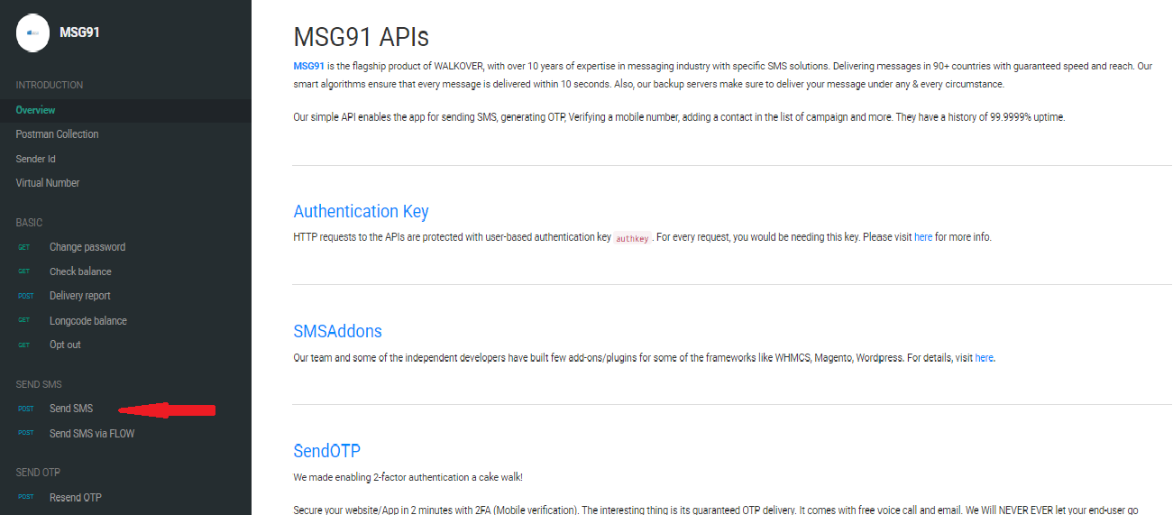The image size is (1173, 515).
Task: Click the MSG91 bold link in intro
Action: 308,66
